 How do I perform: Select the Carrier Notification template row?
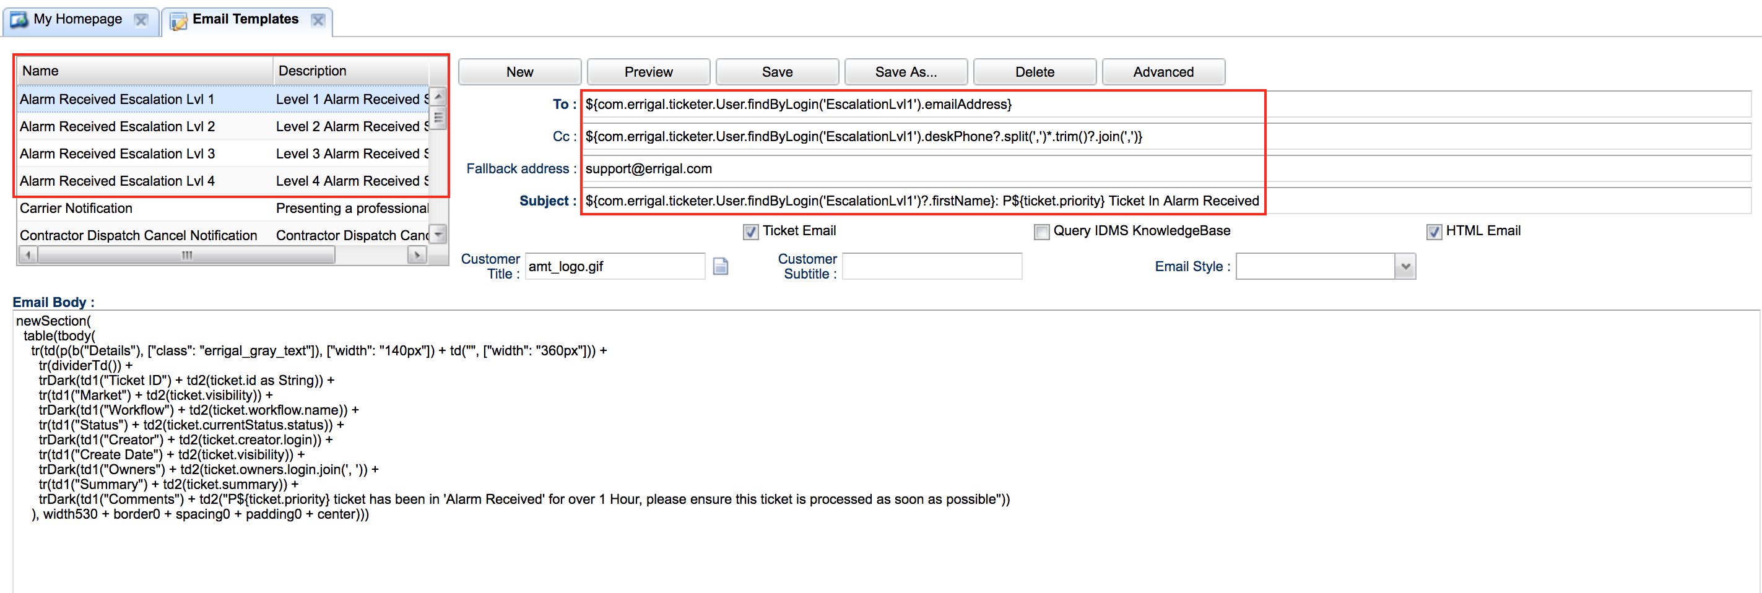coord(76,208)
